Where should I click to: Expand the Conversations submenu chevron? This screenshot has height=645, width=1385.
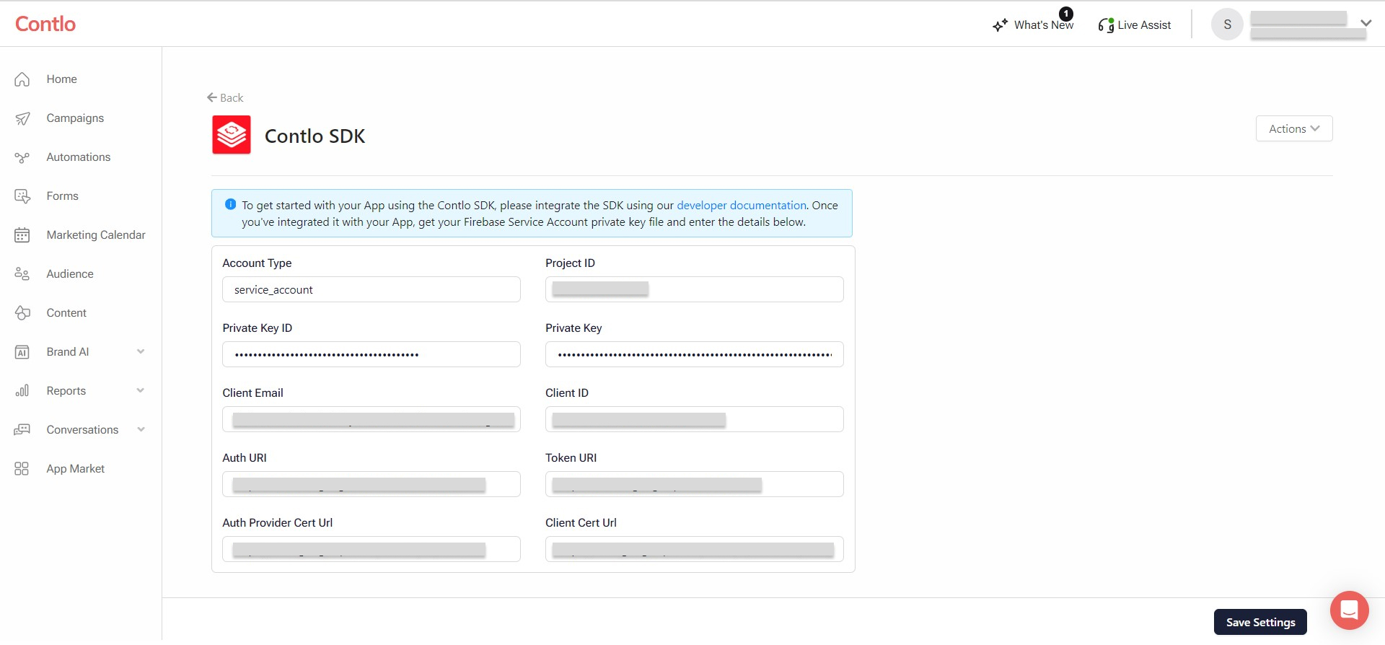tap(141, 430)
